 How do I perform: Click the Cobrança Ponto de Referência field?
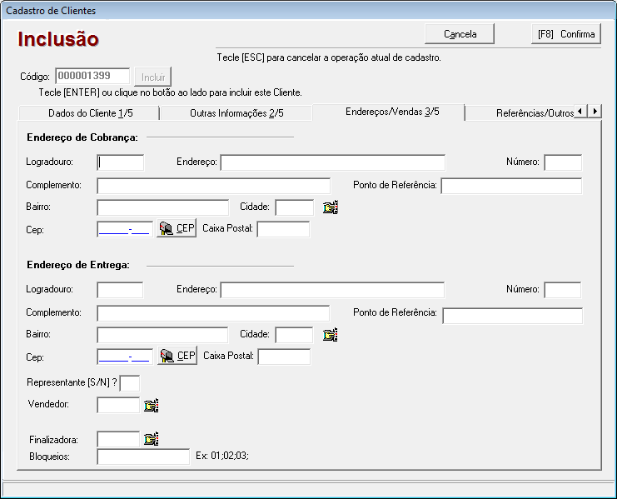point(511,186)
